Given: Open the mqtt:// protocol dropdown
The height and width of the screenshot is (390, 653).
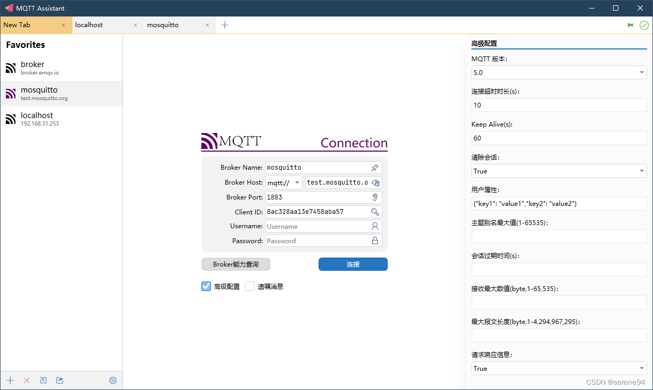Looking at the screenshot, I should tap(284, 182).
